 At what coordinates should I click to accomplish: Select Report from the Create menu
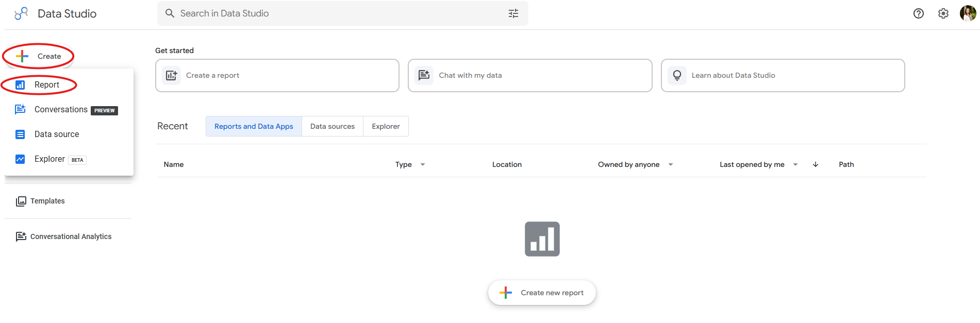click(x=69, y=85)
